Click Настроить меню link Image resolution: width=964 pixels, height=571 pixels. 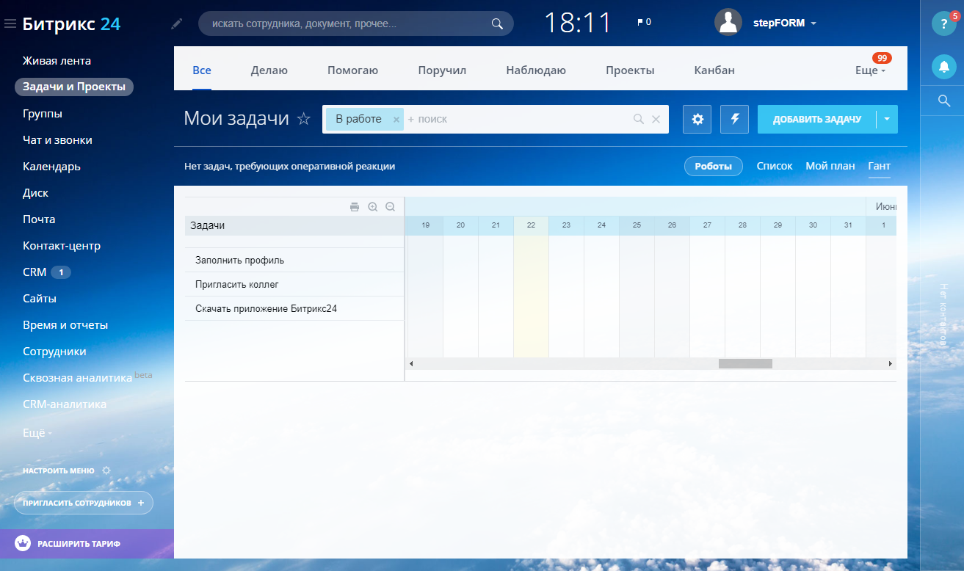(x=59, y=470)
